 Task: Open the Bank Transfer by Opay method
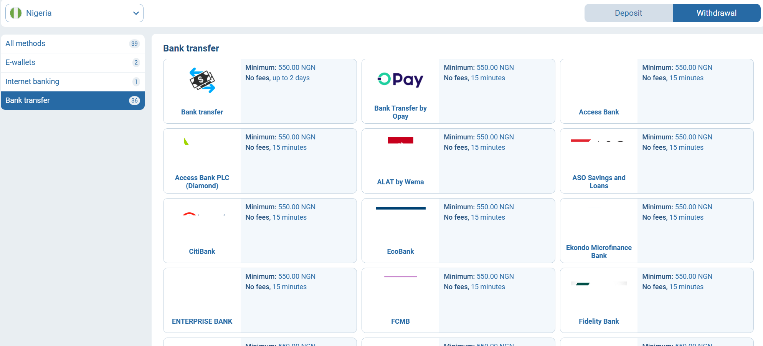458,91
